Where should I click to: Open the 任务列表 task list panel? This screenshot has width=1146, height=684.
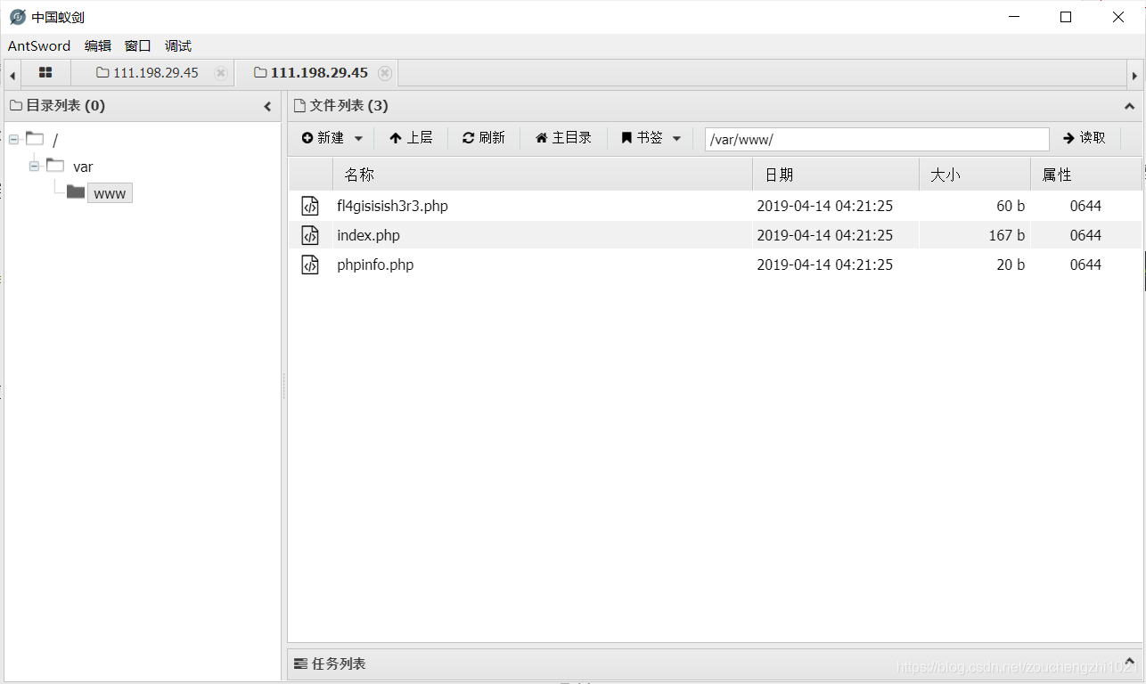pyautogui.click(x=714, y=664)
